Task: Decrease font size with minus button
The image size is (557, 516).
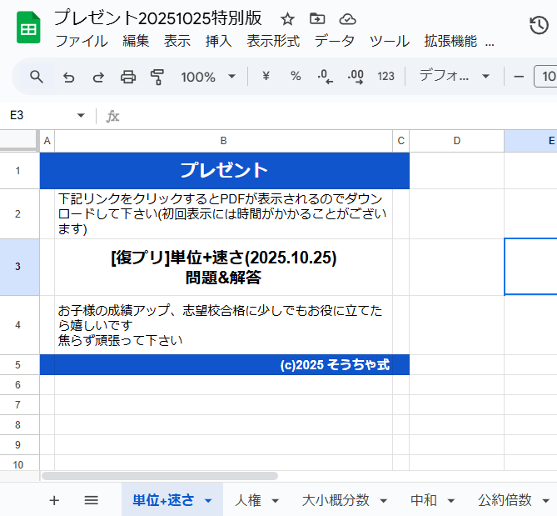Action: 519,77
